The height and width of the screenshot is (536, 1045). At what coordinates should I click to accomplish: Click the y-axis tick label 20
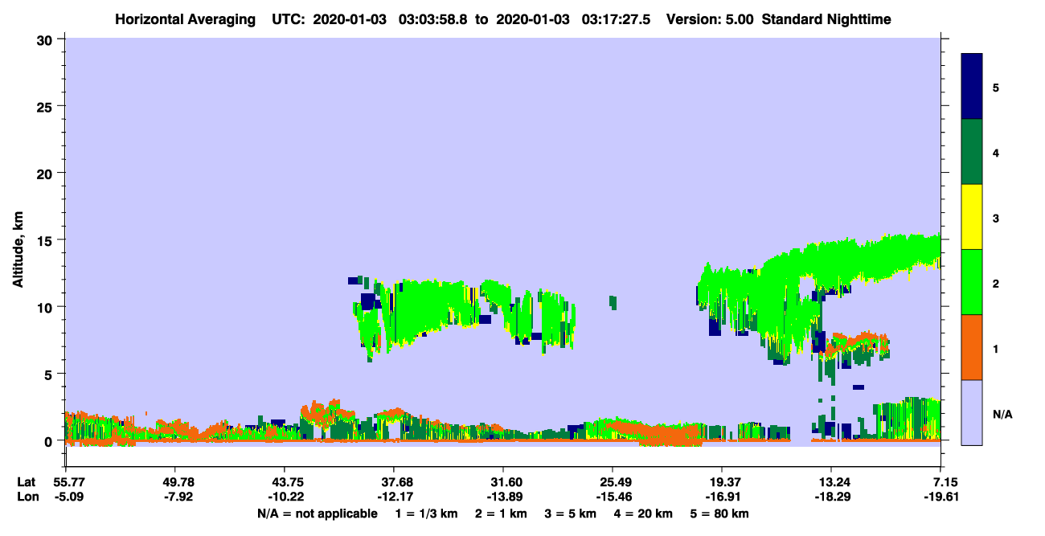(47, 173)
